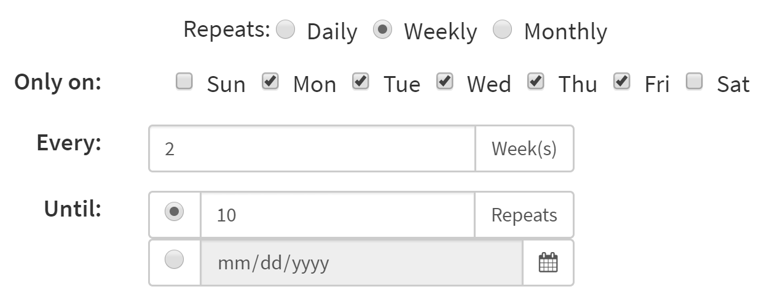
Task: Click the Repeats addon label
Action: point(524,215)
